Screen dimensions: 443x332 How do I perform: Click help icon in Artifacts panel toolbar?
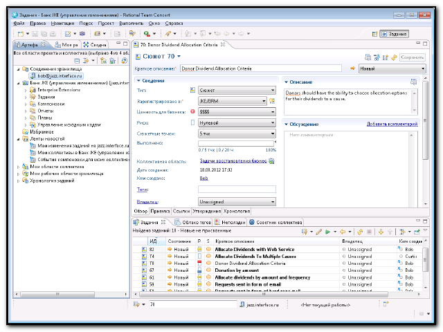(125, 61)
